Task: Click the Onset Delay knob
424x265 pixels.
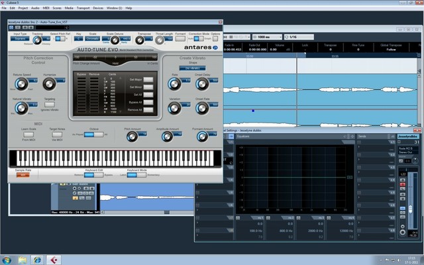Action: 202,84
